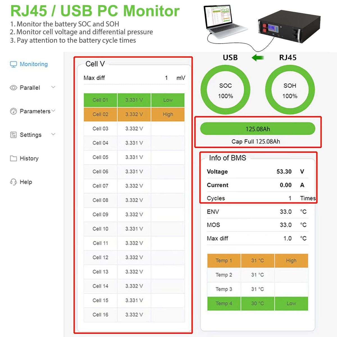Click the Info of BMS header
Viewport: 337px width, 337px height.
tap(227, 158)
